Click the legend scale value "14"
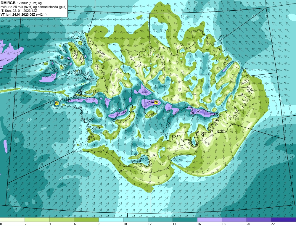 click(x=174, y=224)
